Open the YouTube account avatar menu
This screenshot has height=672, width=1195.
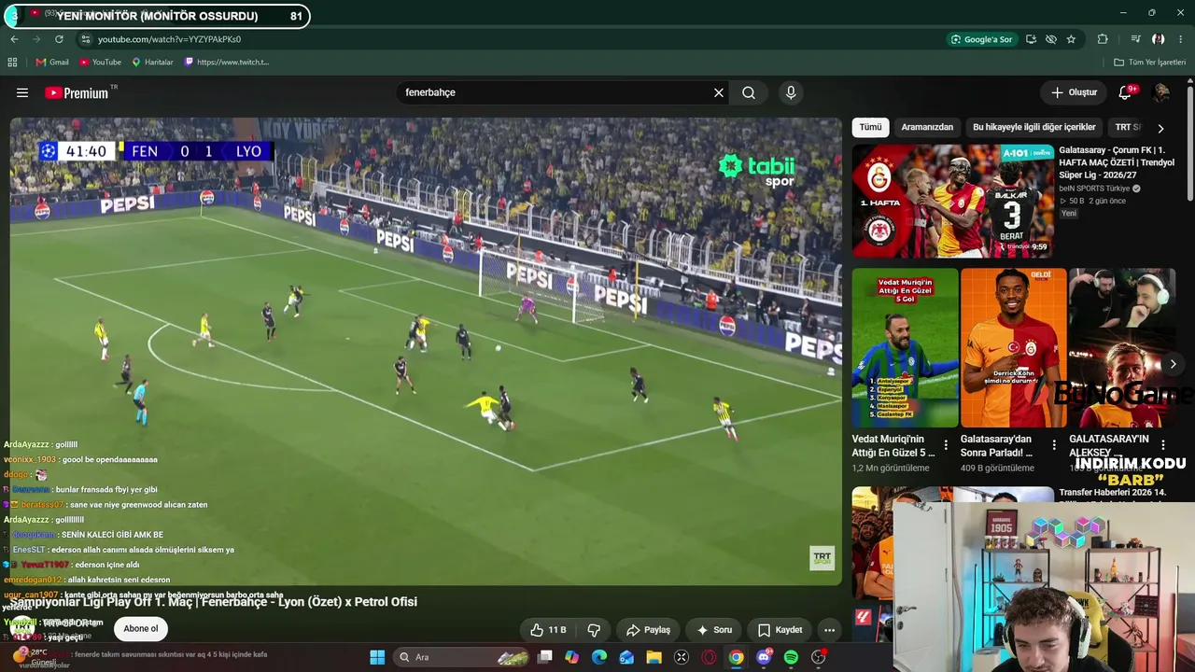point(1161,92)
